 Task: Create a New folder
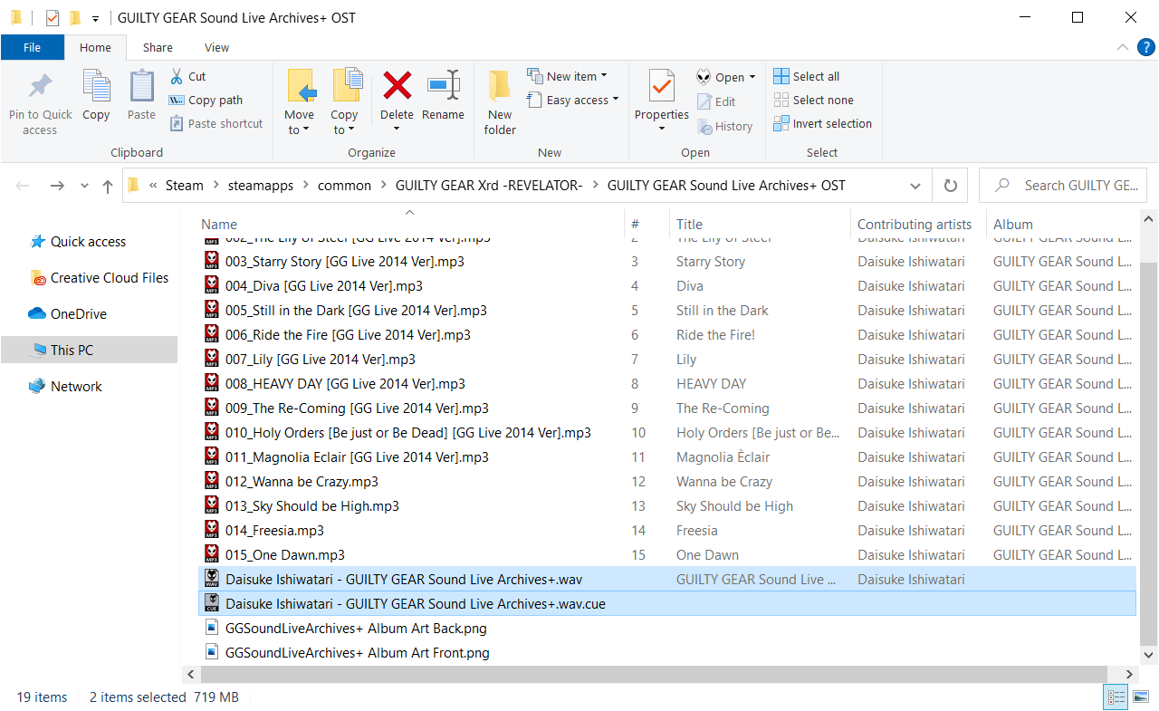(500, 101)
